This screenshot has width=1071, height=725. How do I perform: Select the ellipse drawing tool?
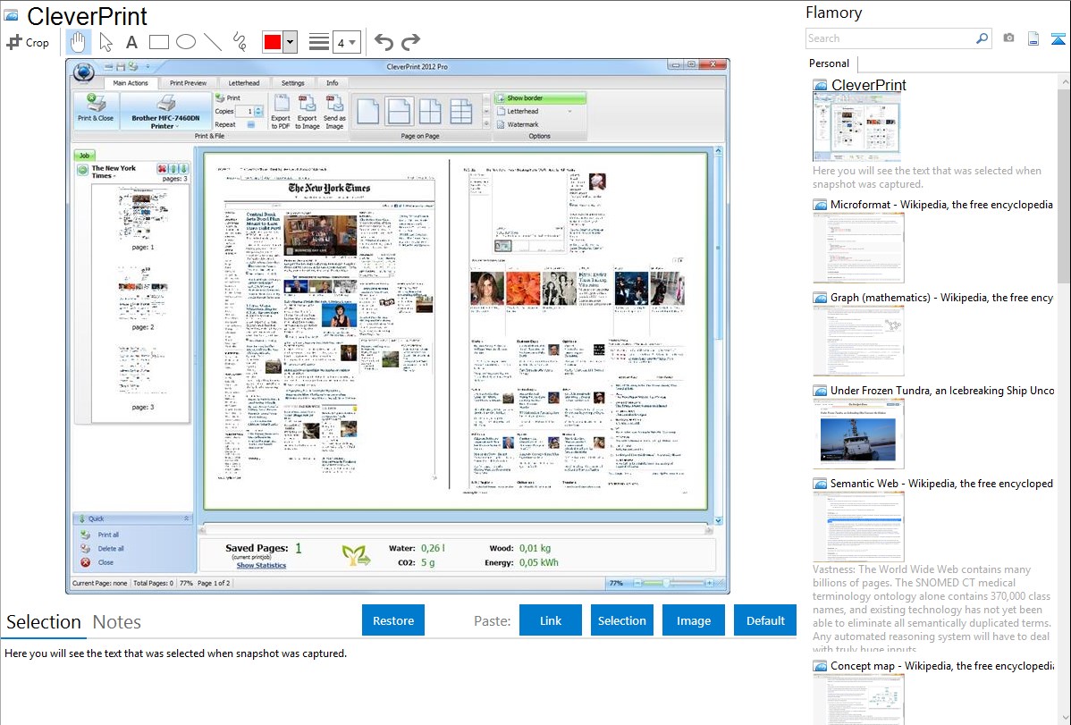[x=186, y=42]
